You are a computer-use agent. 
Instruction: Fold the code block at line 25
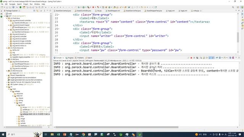[x=59, y=29]
